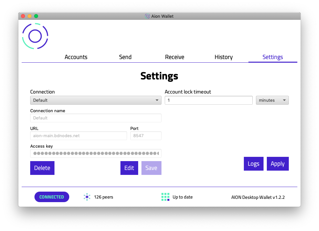
Task: Open the minutes time unit dropdown
Action: pos(272,100)
